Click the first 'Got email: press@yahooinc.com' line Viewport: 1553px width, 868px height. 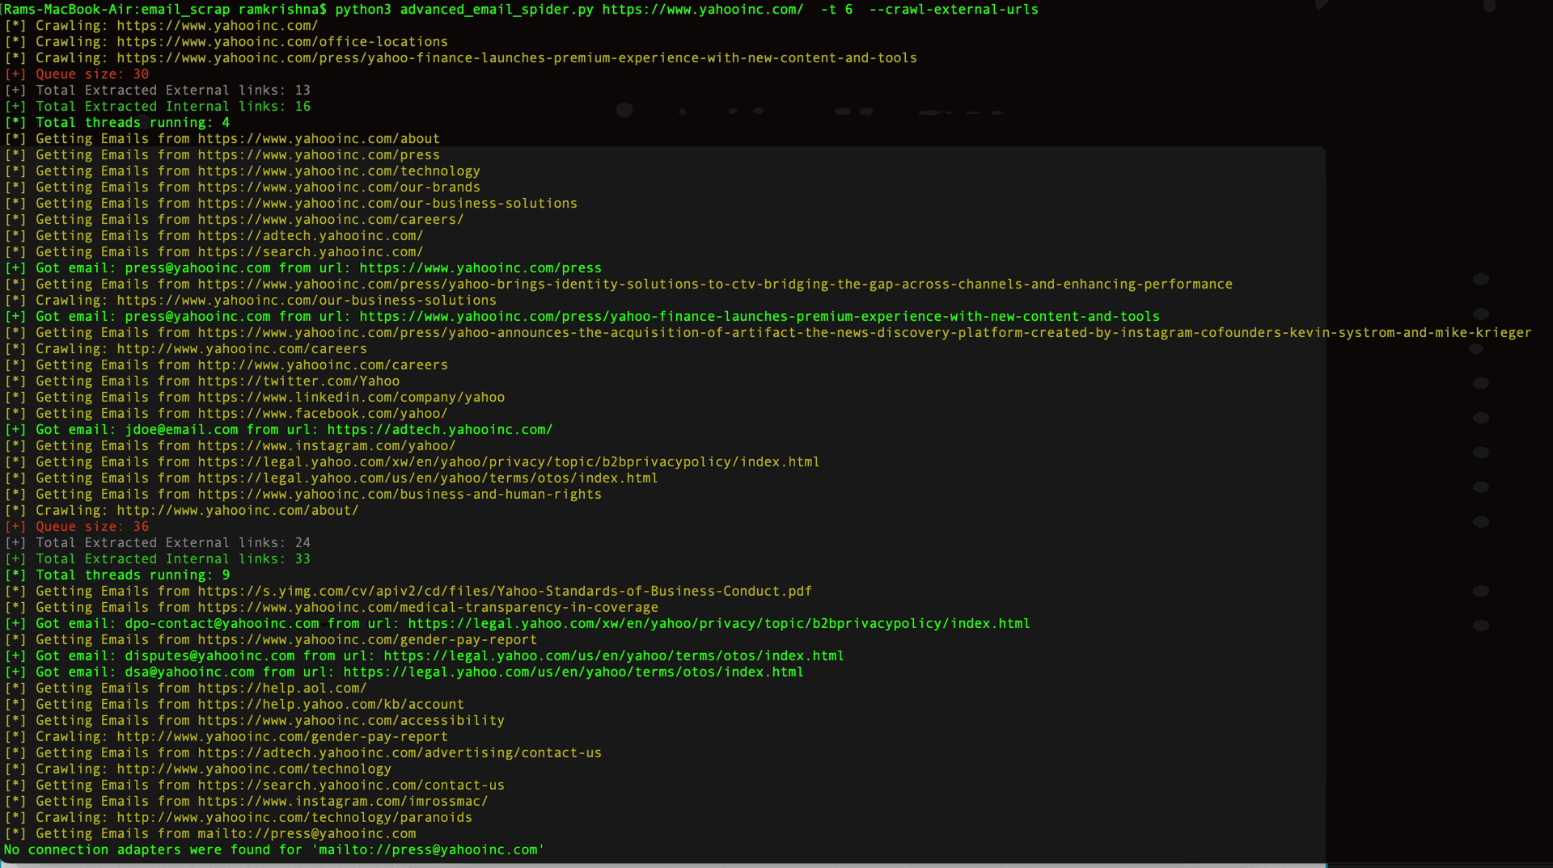click(303, 268)
